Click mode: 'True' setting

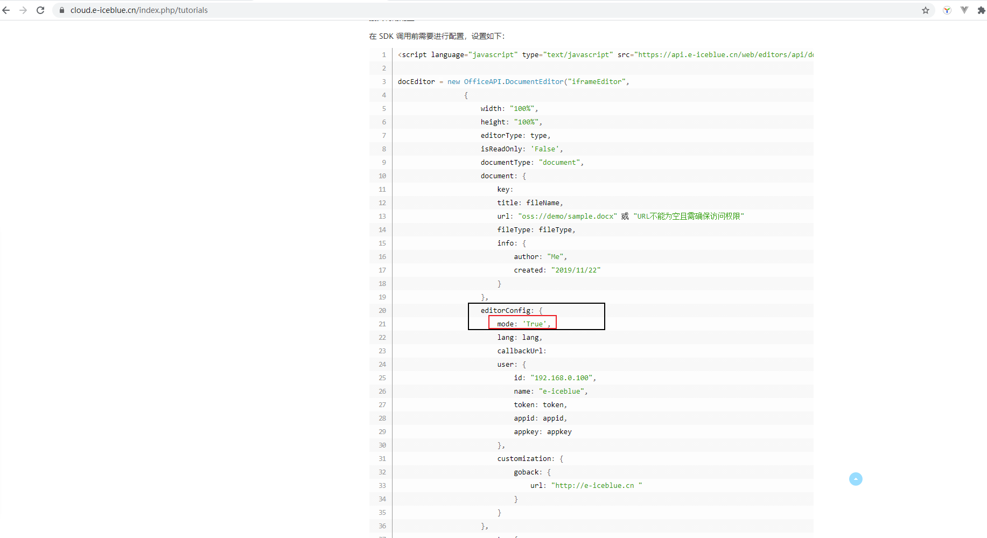(x=524, y=324)
